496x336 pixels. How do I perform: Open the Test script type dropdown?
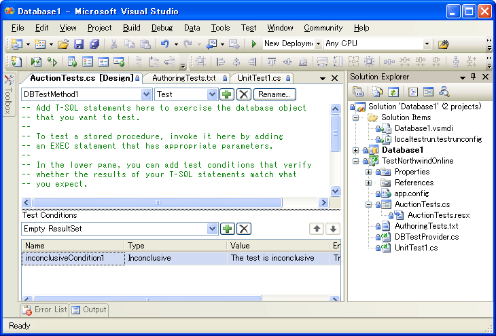coord(212,94)
